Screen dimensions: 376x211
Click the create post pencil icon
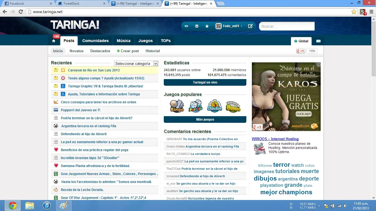[x=250, y=26]
